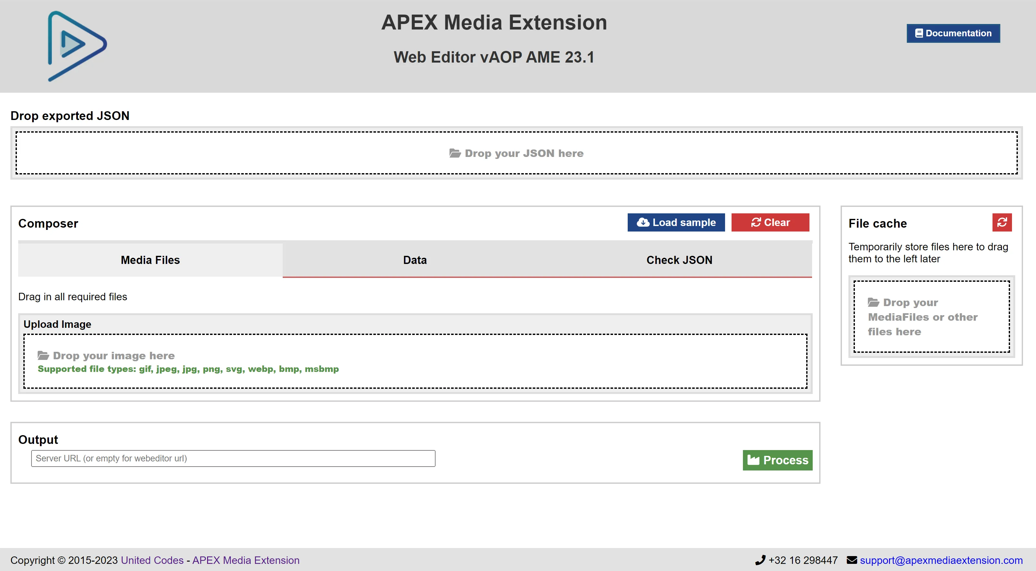Switch to the Media Files tab

click(x=150, y=260)
